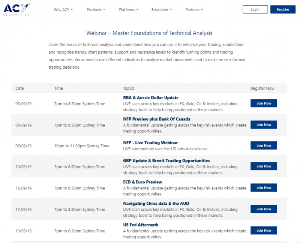Select the date 12/09/19
This screenshot has height=243, width=300.
pos(24,188)
